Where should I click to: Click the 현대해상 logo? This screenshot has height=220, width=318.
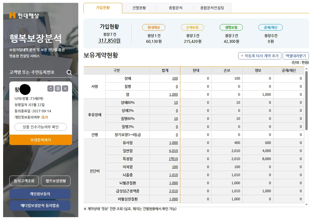click(24, 16)
